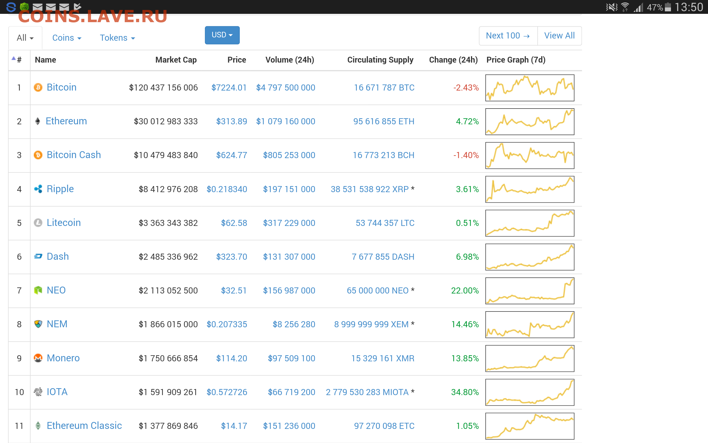708x443 pixels.
Task: Click the Monero logo icon
Action: (x=38, y=358)
